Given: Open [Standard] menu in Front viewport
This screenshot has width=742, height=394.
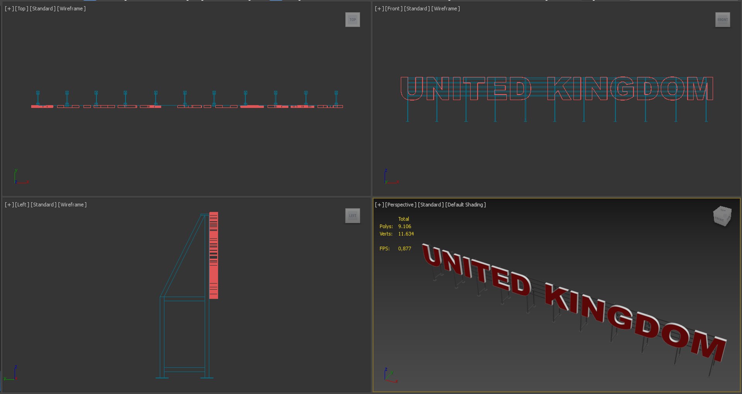Looking at the screenshot, I should pyautogui.click(x=417, y=8).
